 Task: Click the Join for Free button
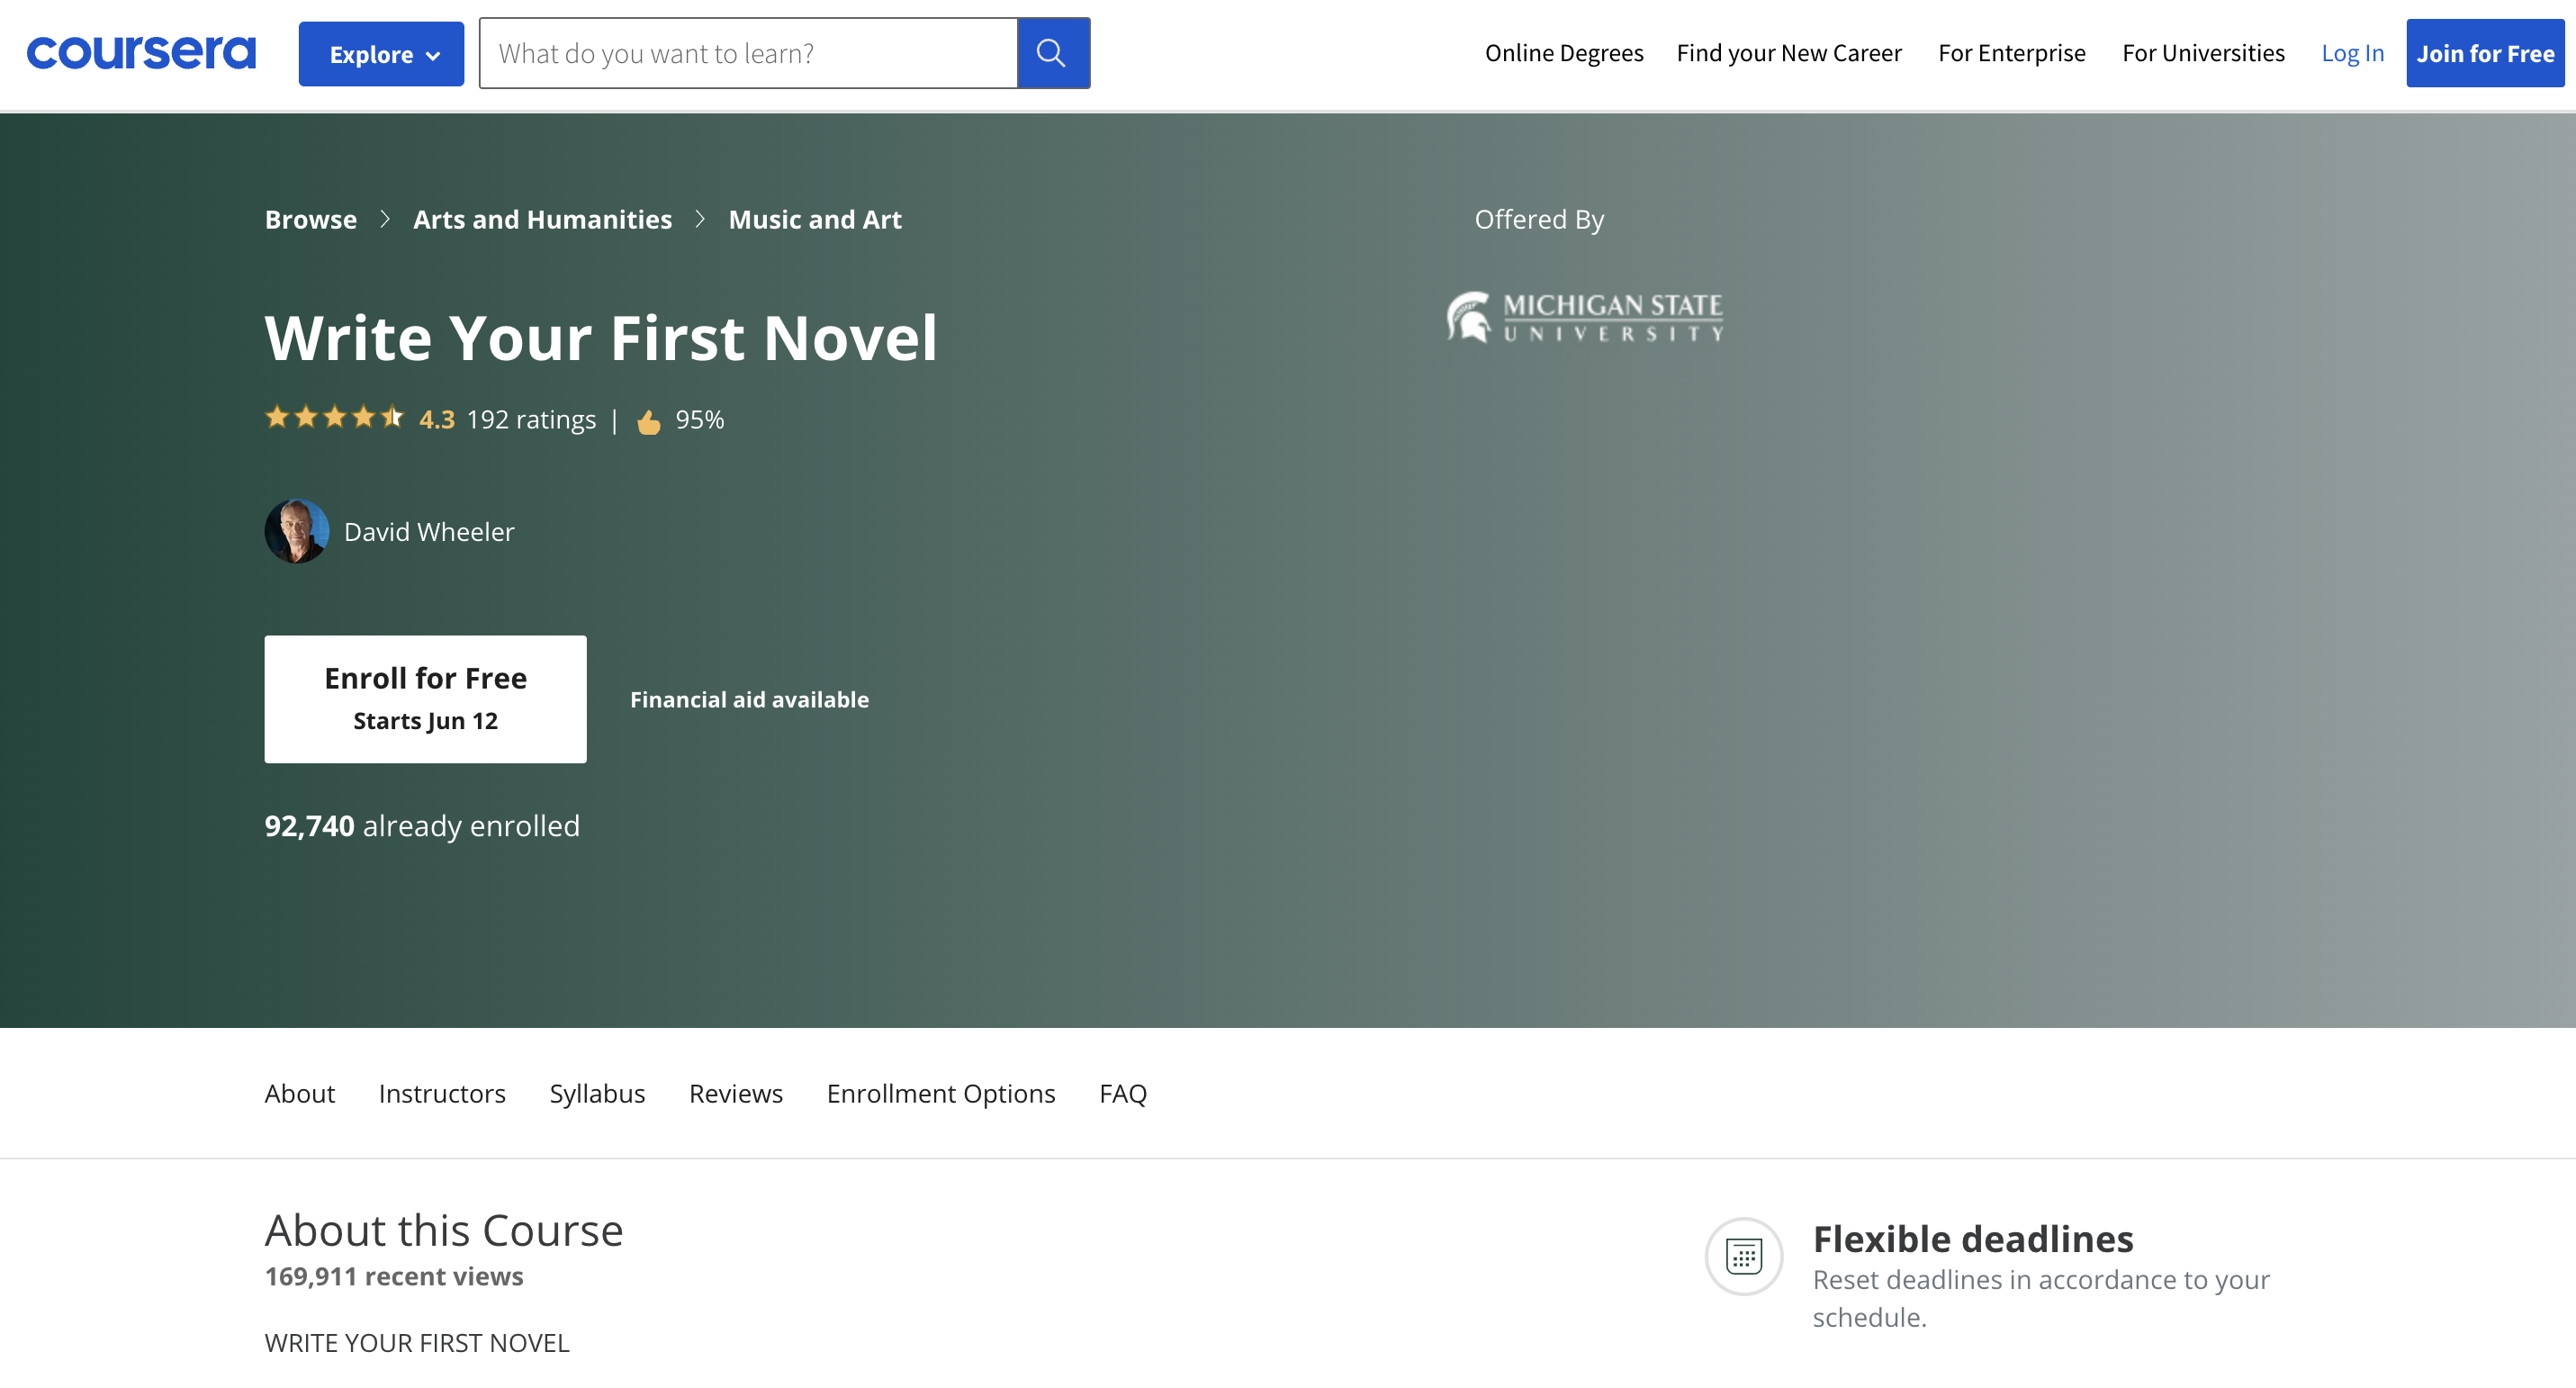[2485, 53]
